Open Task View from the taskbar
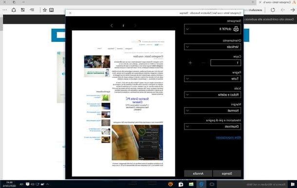Screen dimensions: 297x188 point(212,184)
